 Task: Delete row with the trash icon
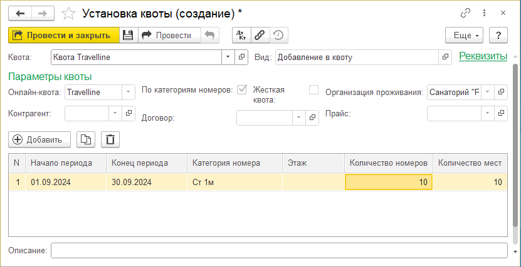pos(110,139)
